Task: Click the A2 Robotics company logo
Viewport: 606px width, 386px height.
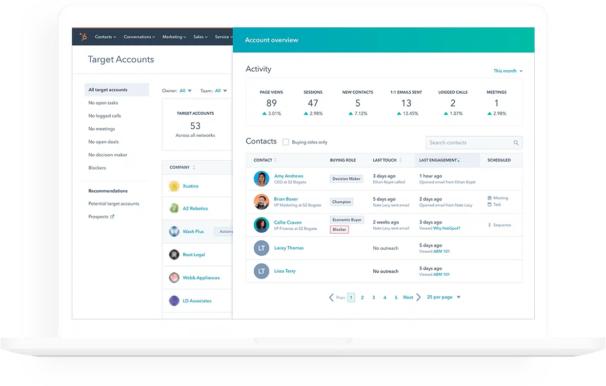Action: click(174, 209)
